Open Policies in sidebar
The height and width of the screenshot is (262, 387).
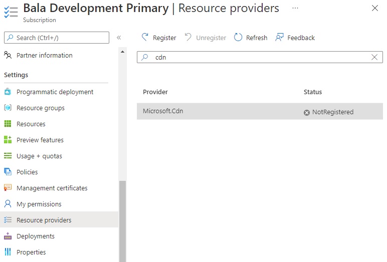(x=27, y=172)
